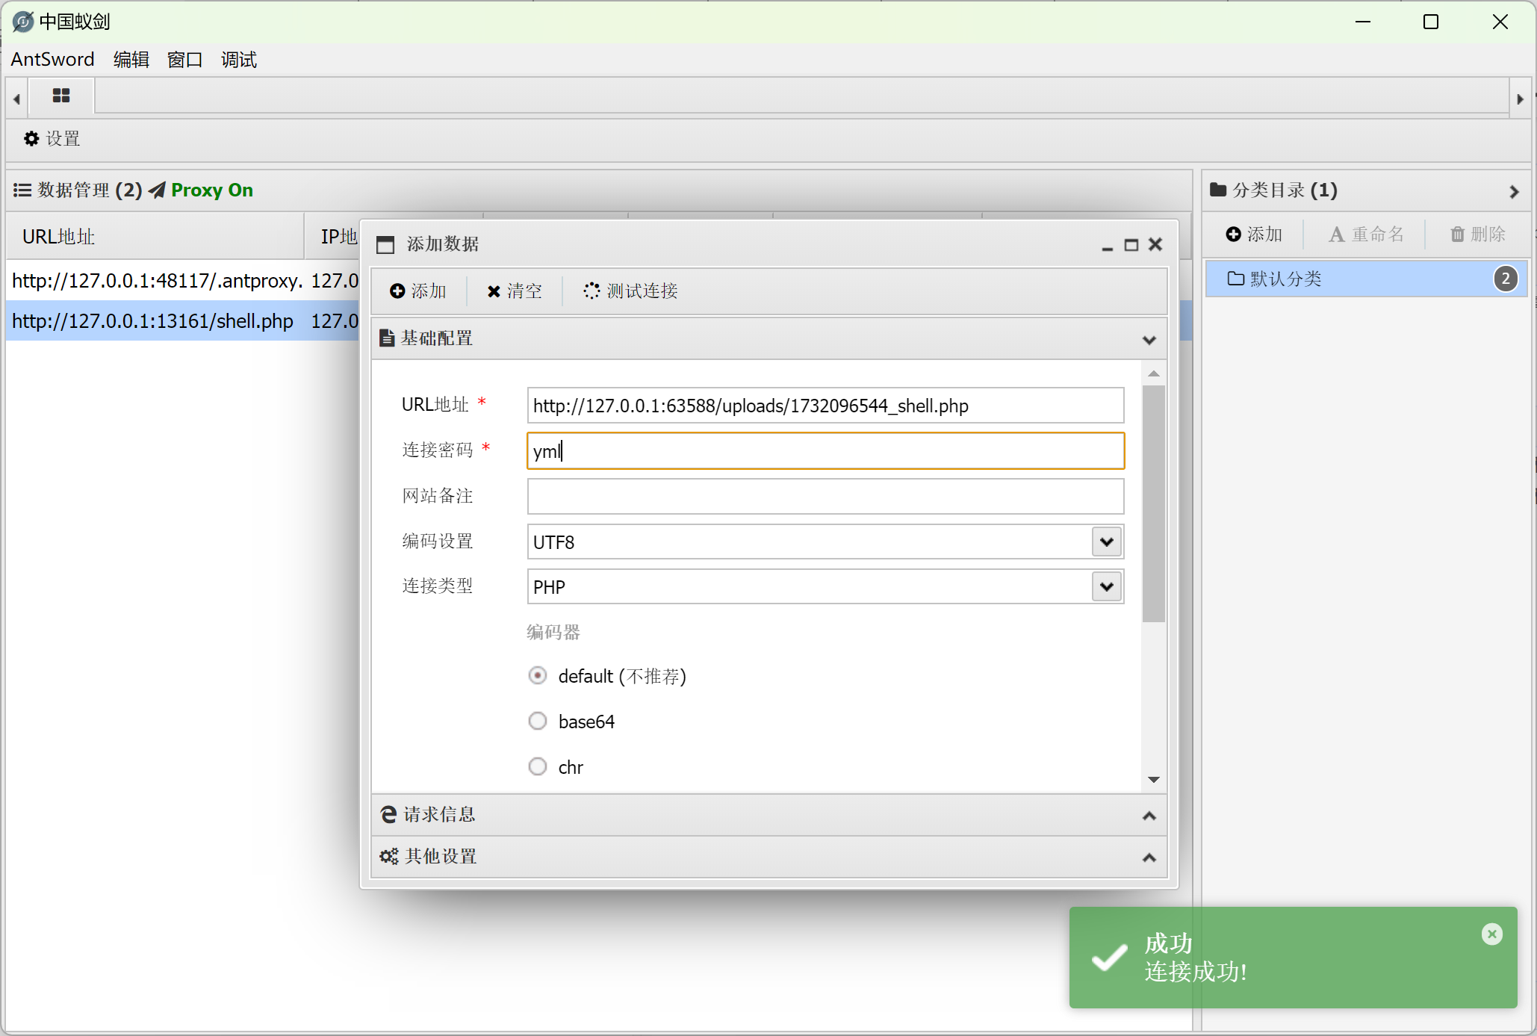Open the 编码设置 UTF8 dropdown
This screenshot has width=1537, height=1036.
(1106, 542)
